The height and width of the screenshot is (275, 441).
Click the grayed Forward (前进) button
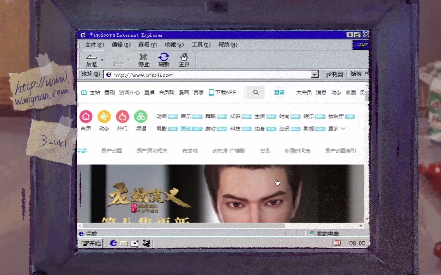(118, 61)
